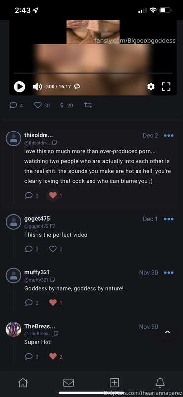Play the video

coord(19,87)
